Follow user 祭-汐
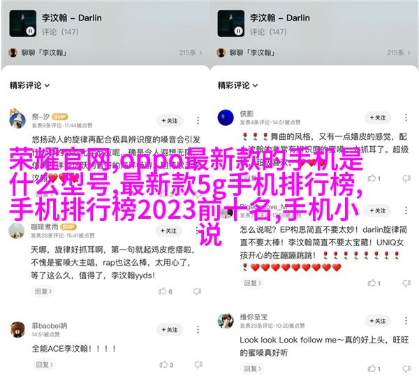The image size is (419, 388). pos(170,121)
